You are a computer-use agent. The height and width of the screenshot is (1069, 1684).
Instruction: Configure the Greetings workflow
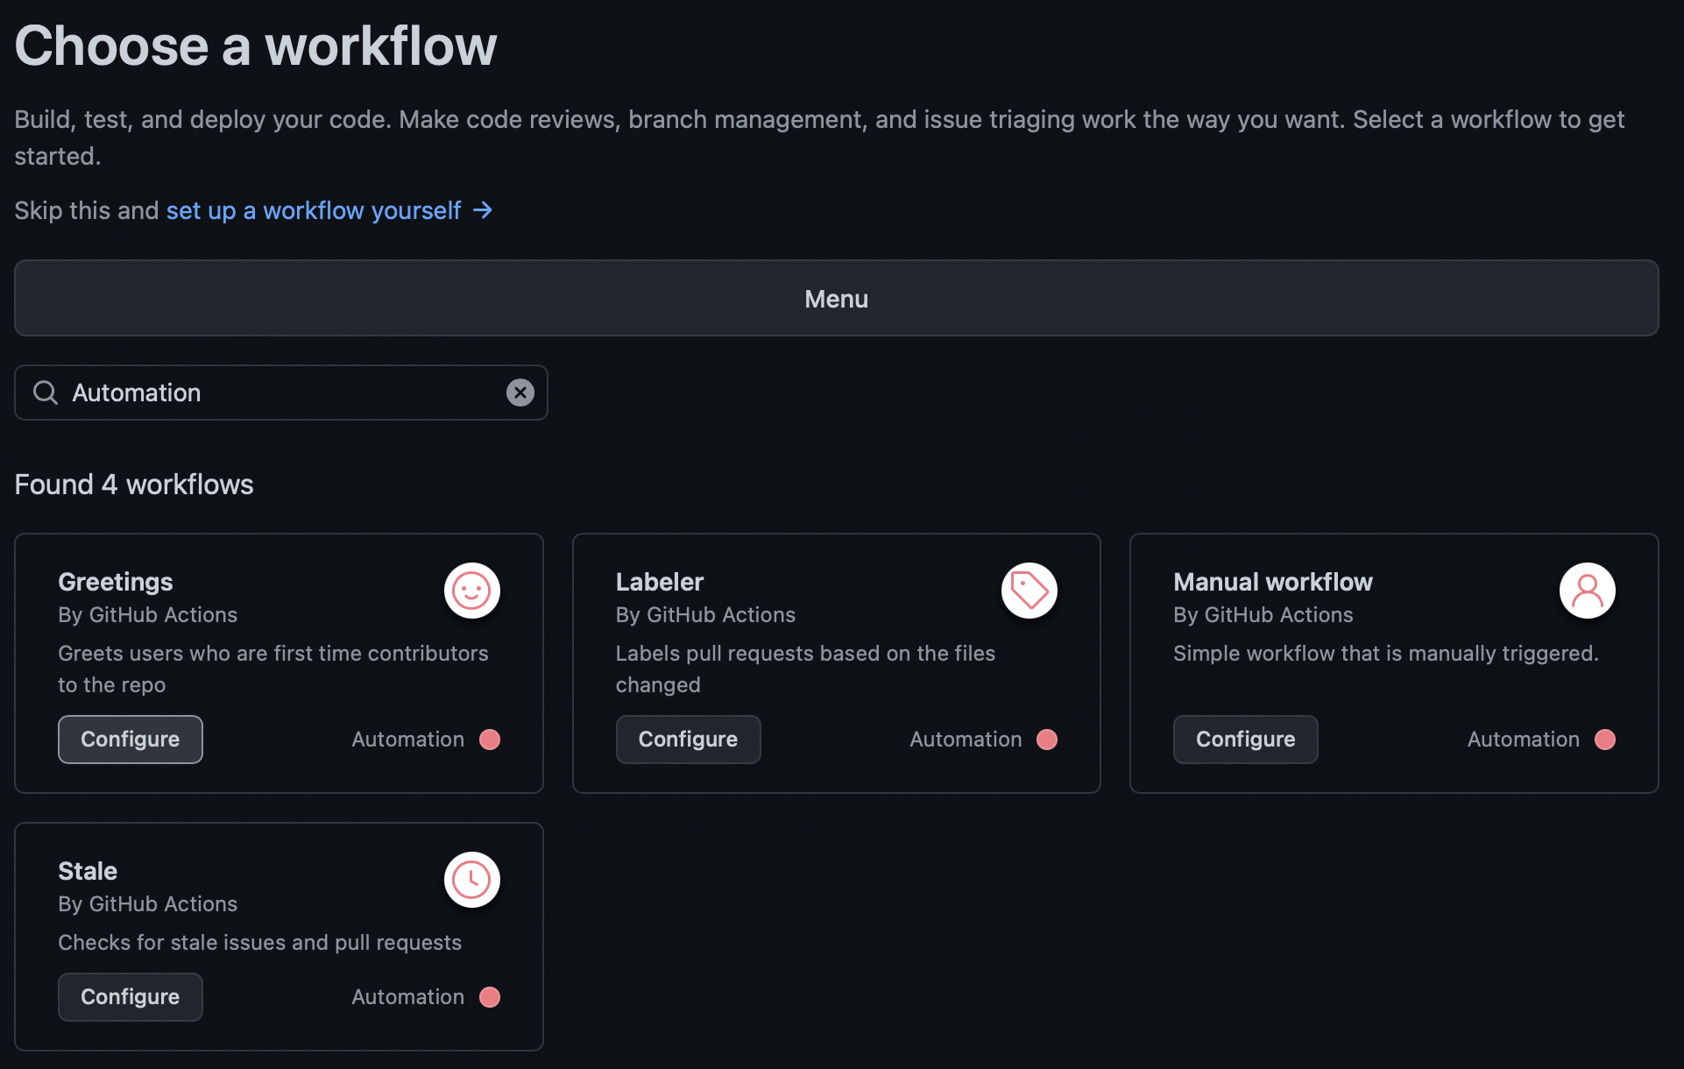pyautogui.click(x=130, y=739)
